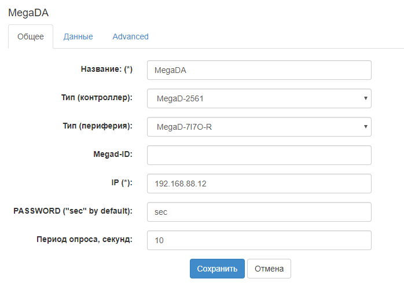Viewport: 404px width, 308px height.
Task: Click the IP address input field
Action: click(259, 184)
